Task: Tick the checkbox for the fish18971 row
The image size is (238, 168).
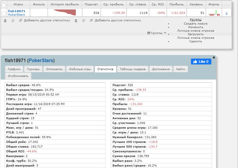Action: 4,14
